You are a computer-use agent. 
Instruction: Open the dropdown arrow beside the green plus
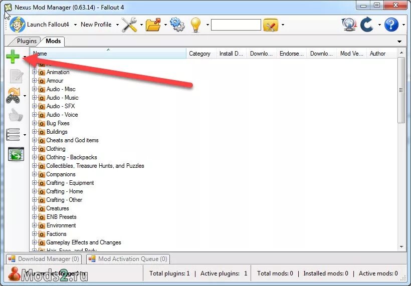coord(25,57)
